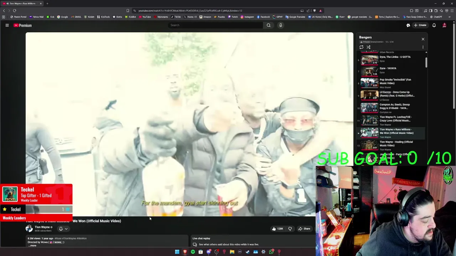This screenshot has height=256, width=456.
Task: Expand the description with ...more
Action: pos(32,245)
